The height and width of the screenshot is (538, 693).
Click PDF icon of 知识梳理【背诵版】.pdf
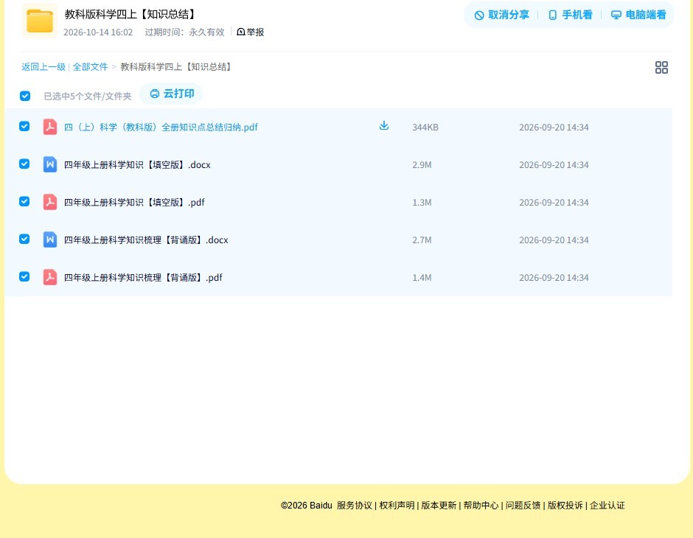[50, 277]
